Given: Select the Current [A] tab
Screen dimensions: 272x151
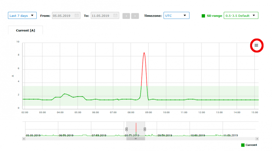Looking at the screenshot, I should 25,30.
